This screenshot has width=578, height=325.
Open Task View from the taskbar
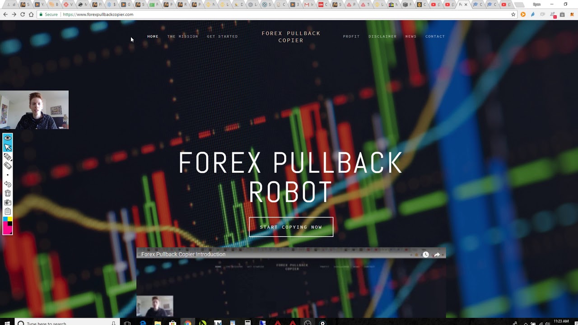[x=127, y=323]
